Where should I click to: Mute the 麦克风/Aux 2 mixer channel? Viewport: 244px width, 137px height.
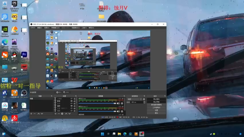[x=118, y=111]
